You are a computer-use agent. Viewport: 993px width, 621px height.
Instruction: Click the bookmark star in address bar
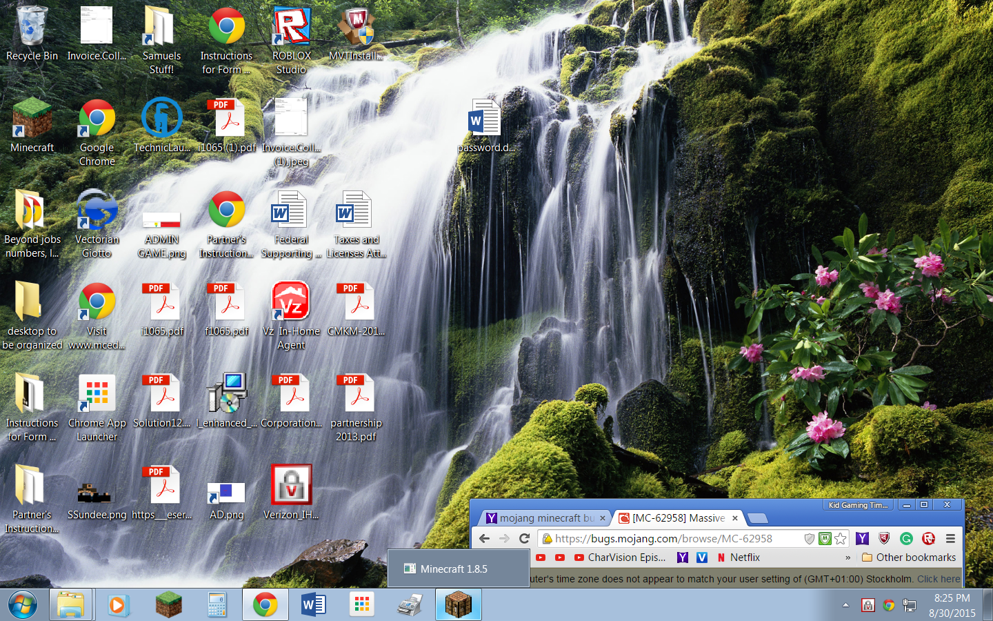pos(840,539)
